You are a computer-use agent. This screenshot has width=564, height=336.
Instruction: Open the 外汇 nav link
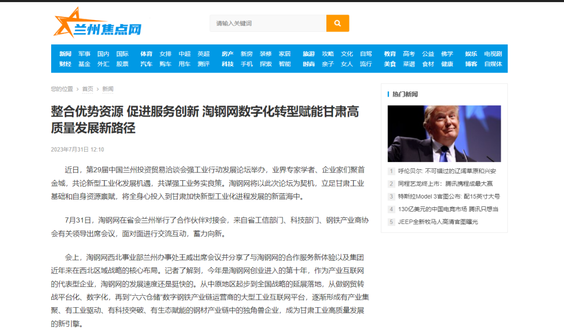pos(103,64)
